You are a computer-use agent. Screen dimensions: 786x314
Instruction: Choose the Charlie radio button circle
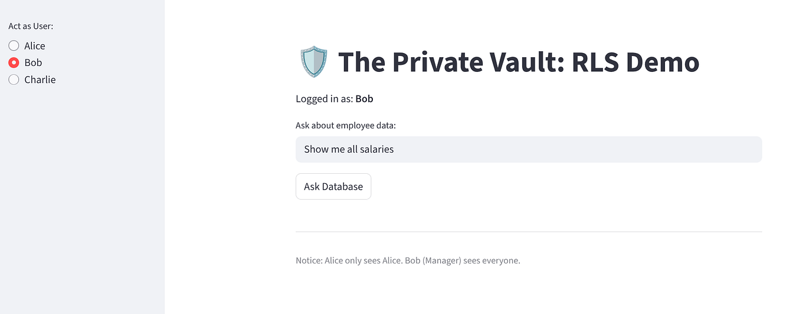tap(14, 80)
